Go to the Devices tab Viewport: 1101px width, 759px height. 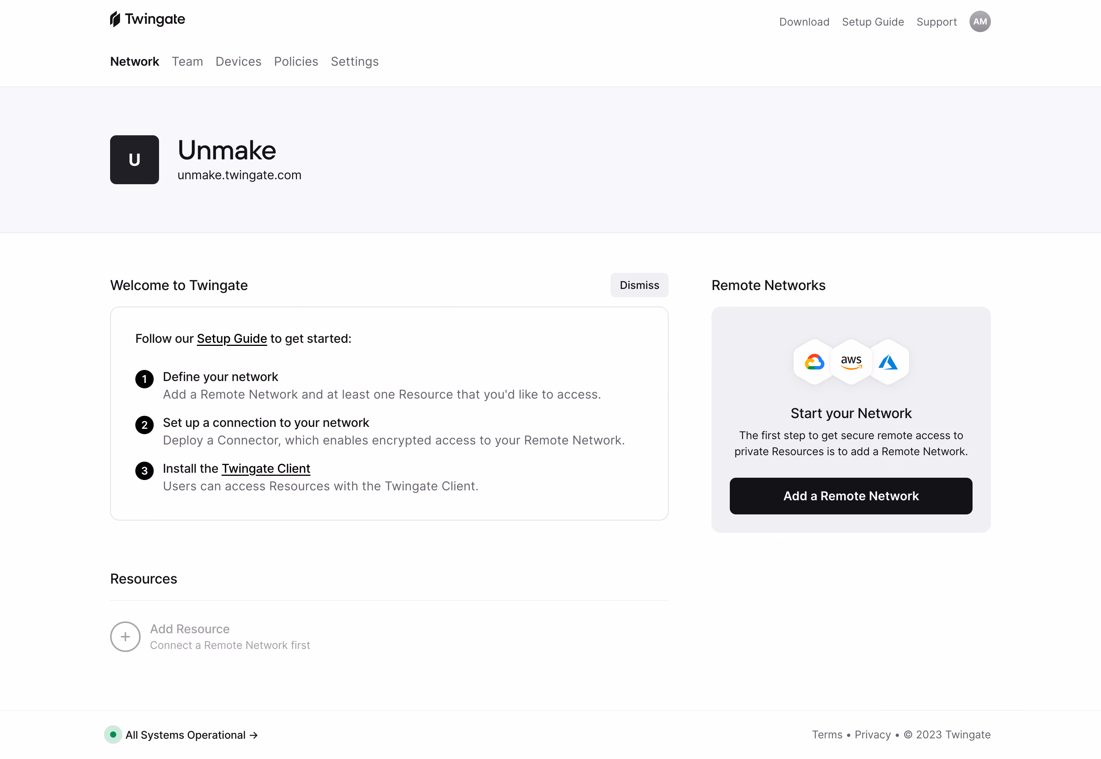238,62
